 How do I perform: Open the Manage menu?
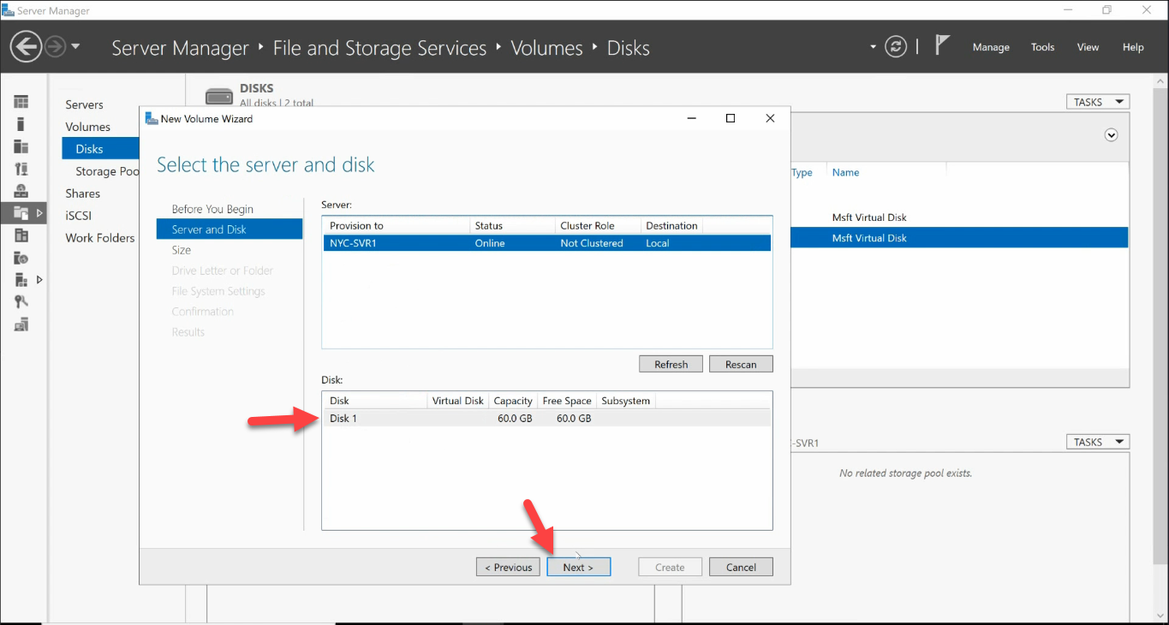tap(991, 47)
